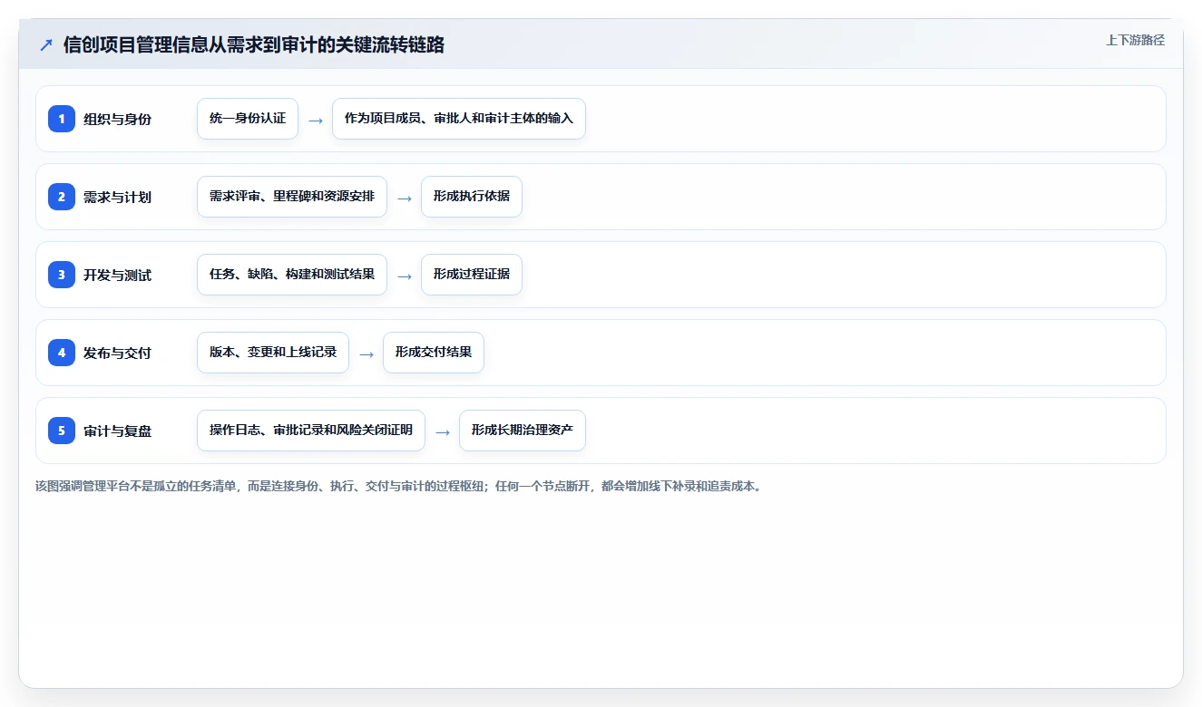The image size is (1202, 707).
Task: Select step number 1 badge
Action: point(62,119)
